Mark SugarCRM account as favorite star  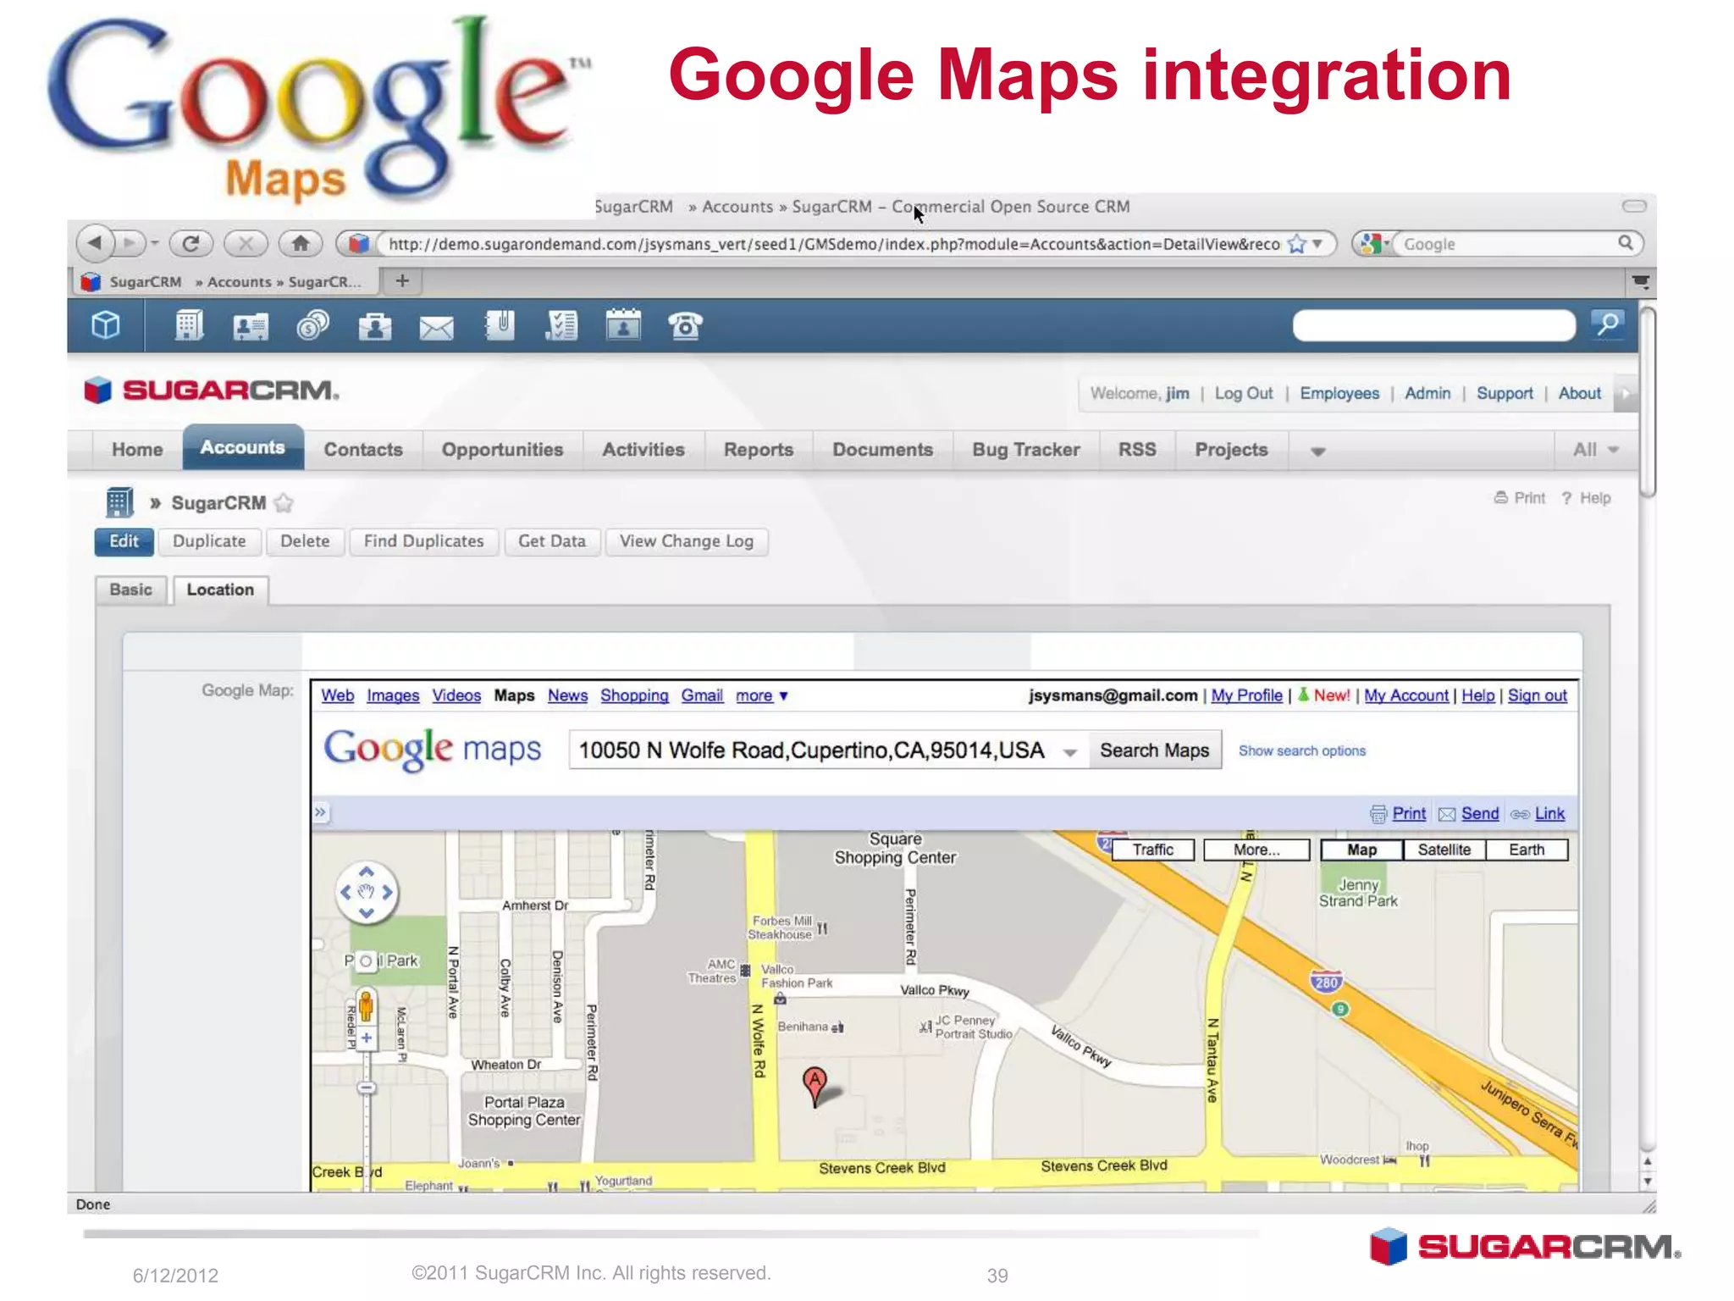(284, 503)
